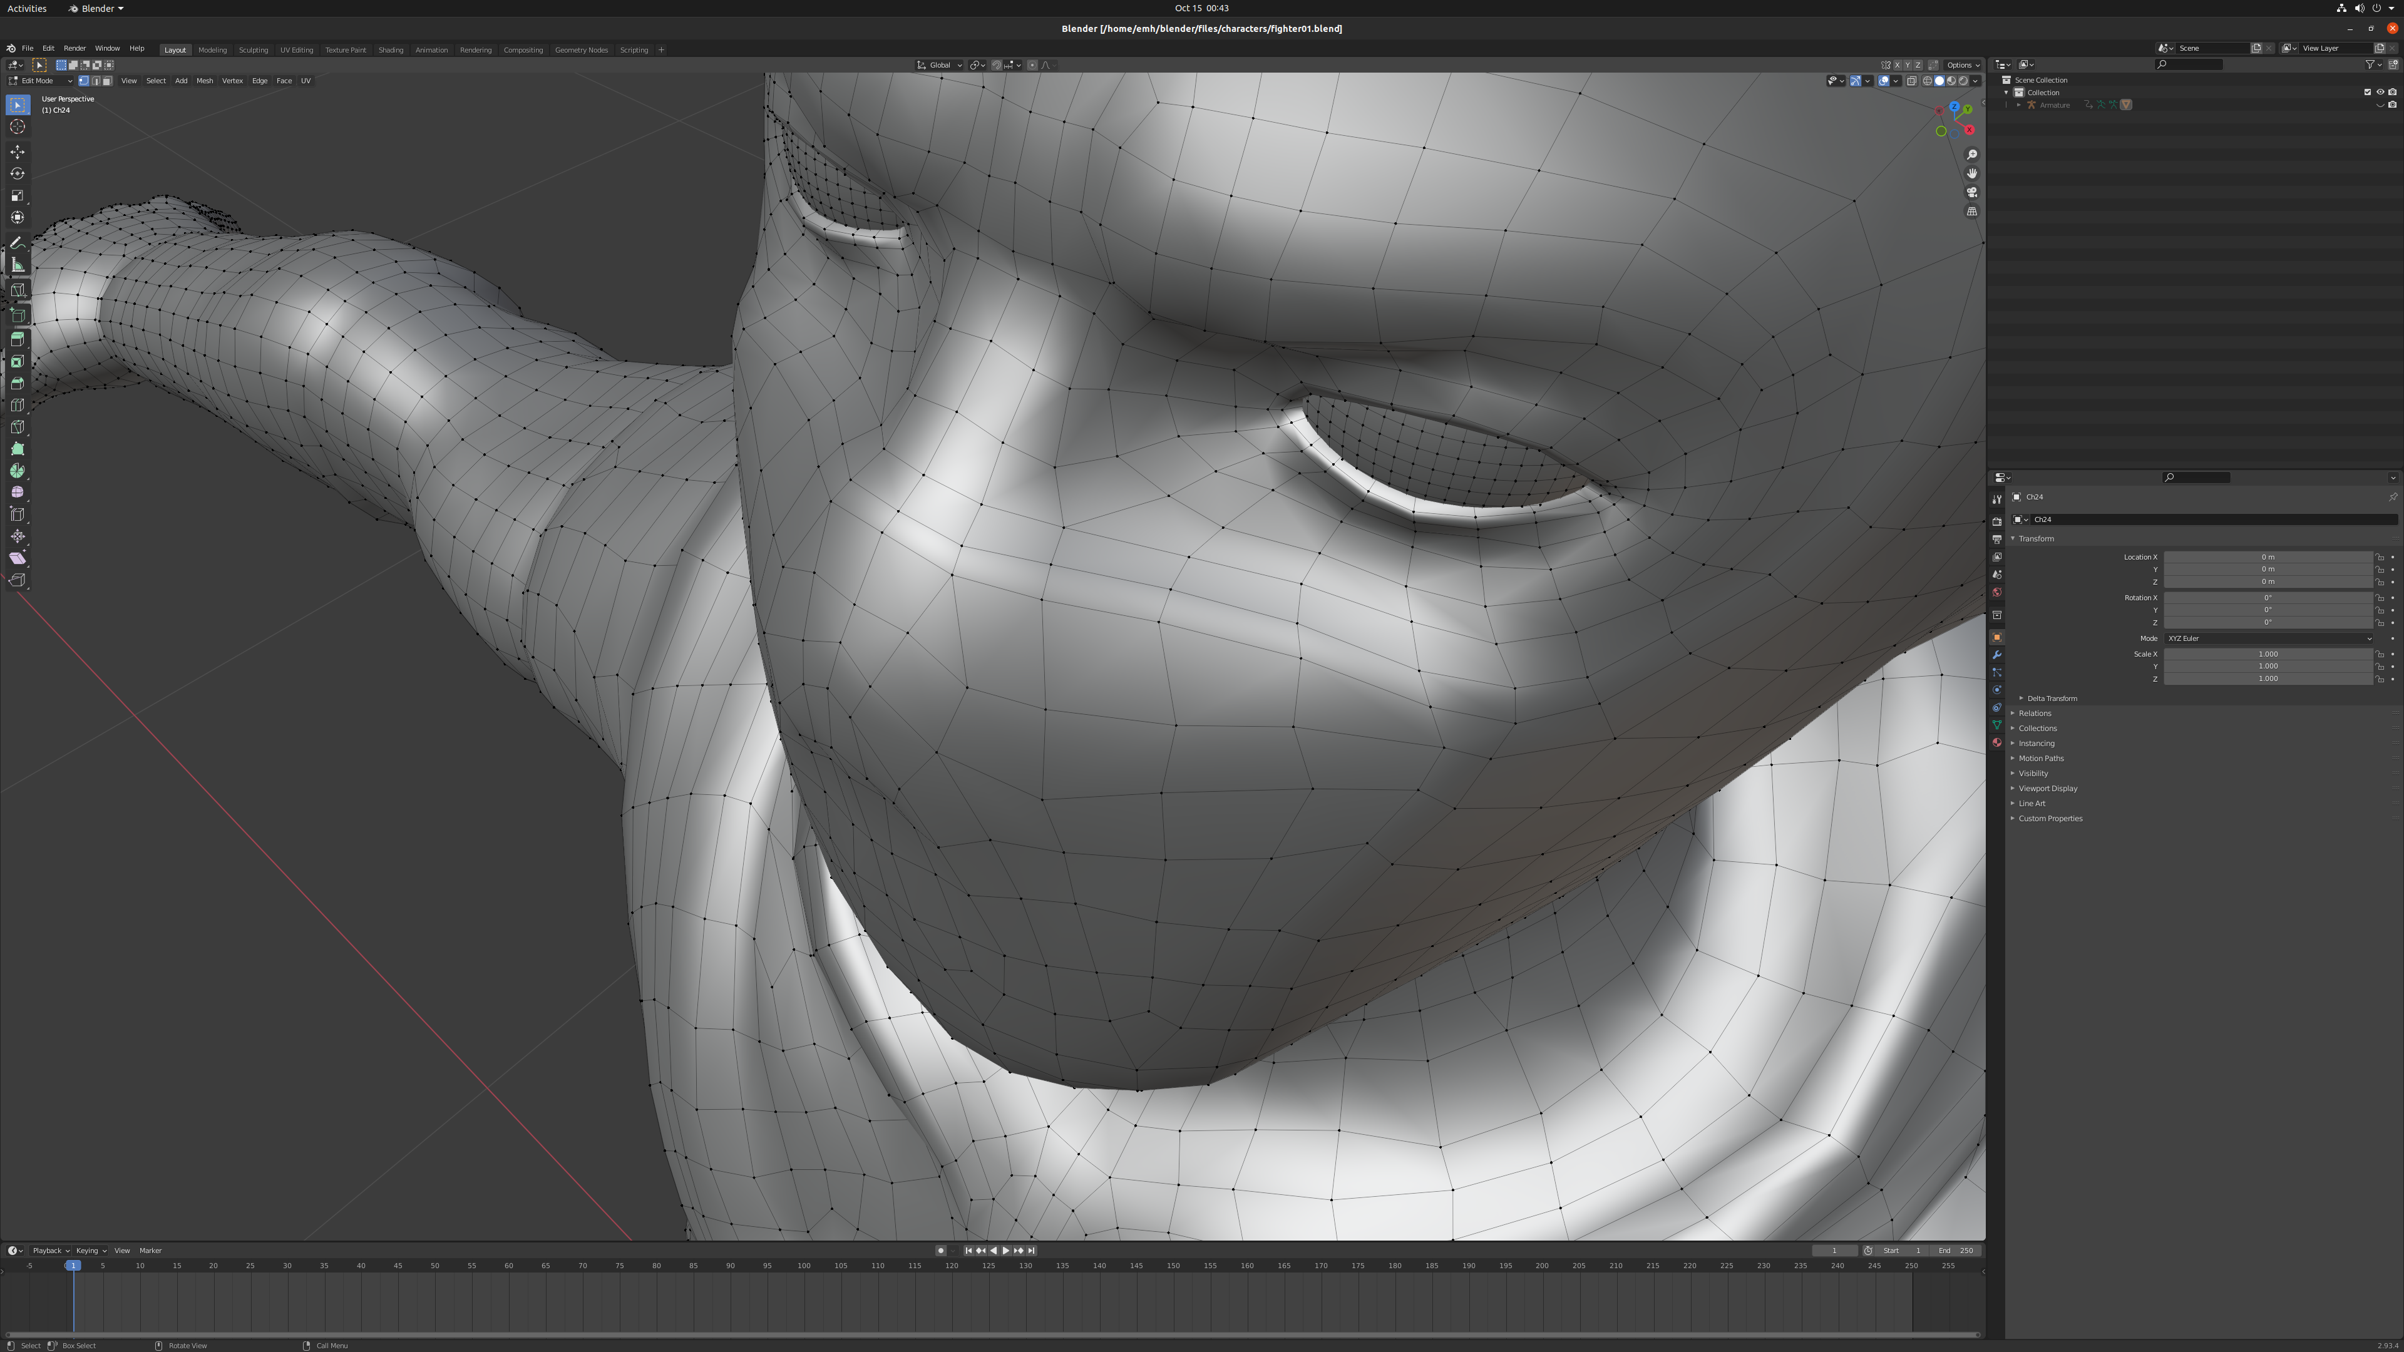Toggle X-ray display in viewport header
This screenshot has width=2404, height=1352.
pos(1911,81)
